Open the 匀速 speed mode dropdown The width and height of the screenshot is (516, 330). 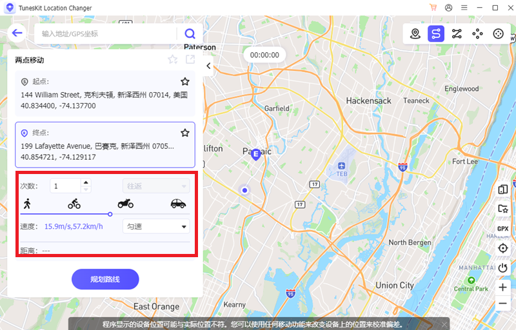[x=156, y=226]
